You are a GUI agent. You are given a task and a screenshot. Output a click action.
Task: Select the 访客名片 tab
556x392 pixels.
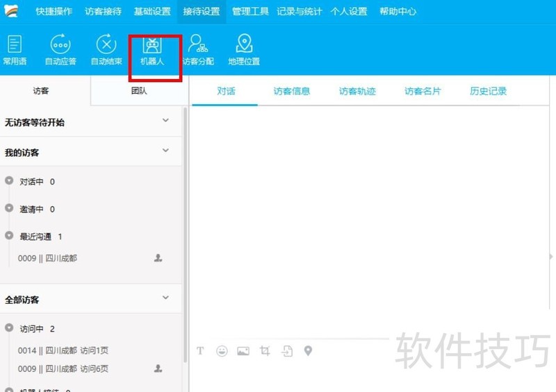[x=423, y=92]
